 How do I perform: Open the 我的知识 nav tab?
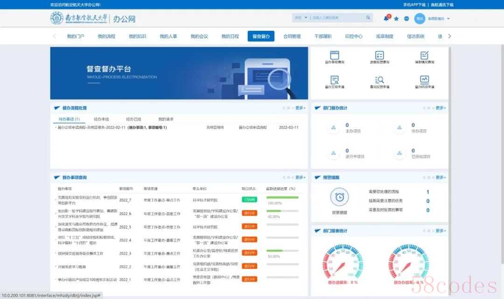point(137,36)
